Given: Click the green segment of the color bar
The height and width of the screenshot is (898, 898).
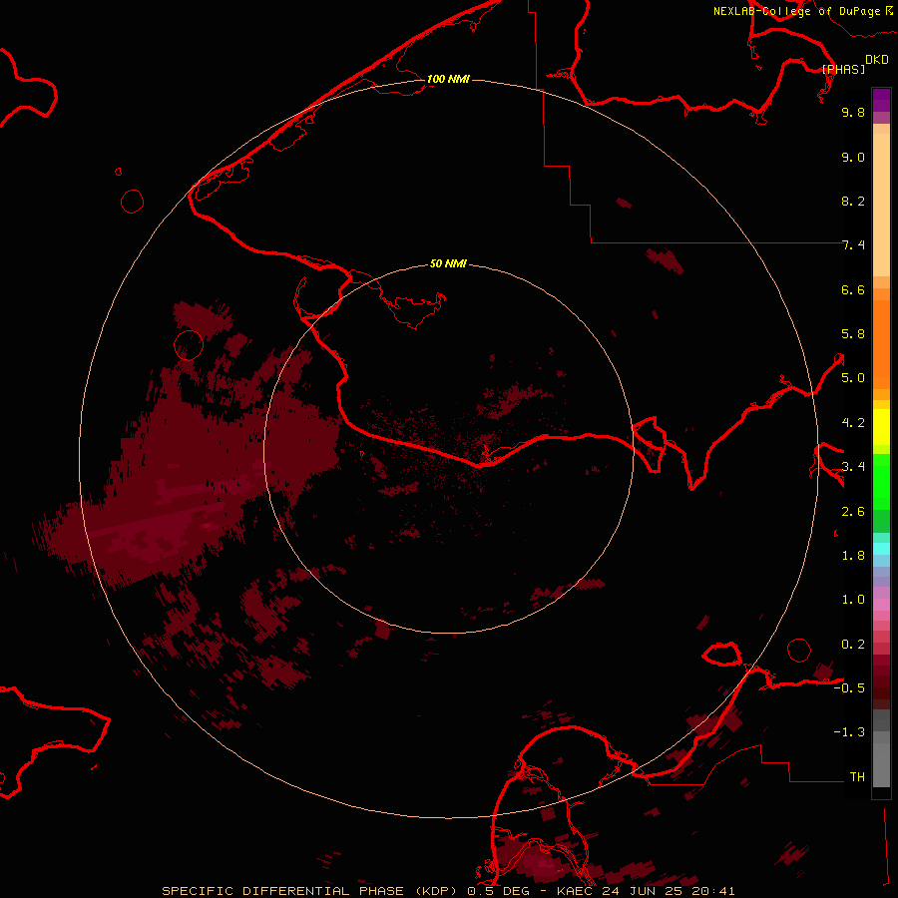Looking at the screenshot, I should tap(881, 481).
